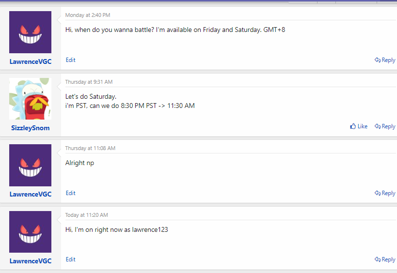397x273 pixels.
Task: Edit the first LawrenceVGC post
Action: [x=71, y=60]
